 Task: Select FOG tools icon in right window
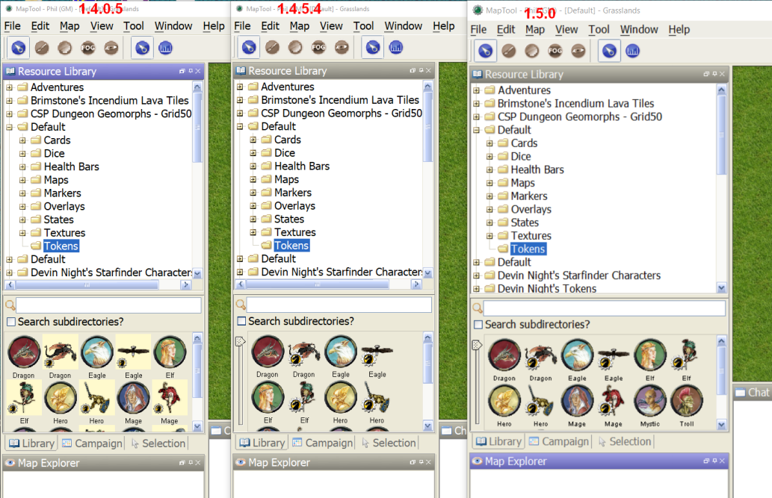555,52
